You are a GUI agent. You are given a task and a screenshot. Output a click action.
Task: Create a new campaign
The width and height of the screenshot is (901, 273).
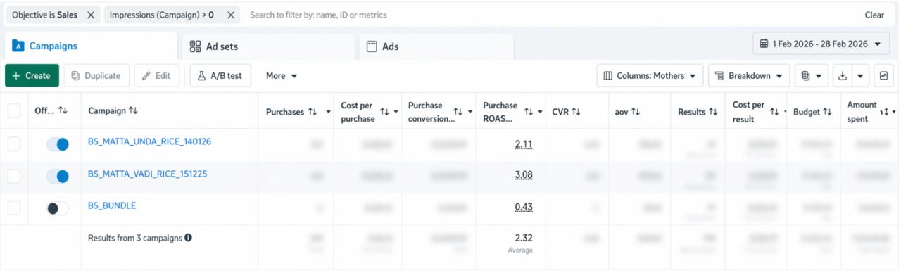pyautogui.click(x=32, y=76)
